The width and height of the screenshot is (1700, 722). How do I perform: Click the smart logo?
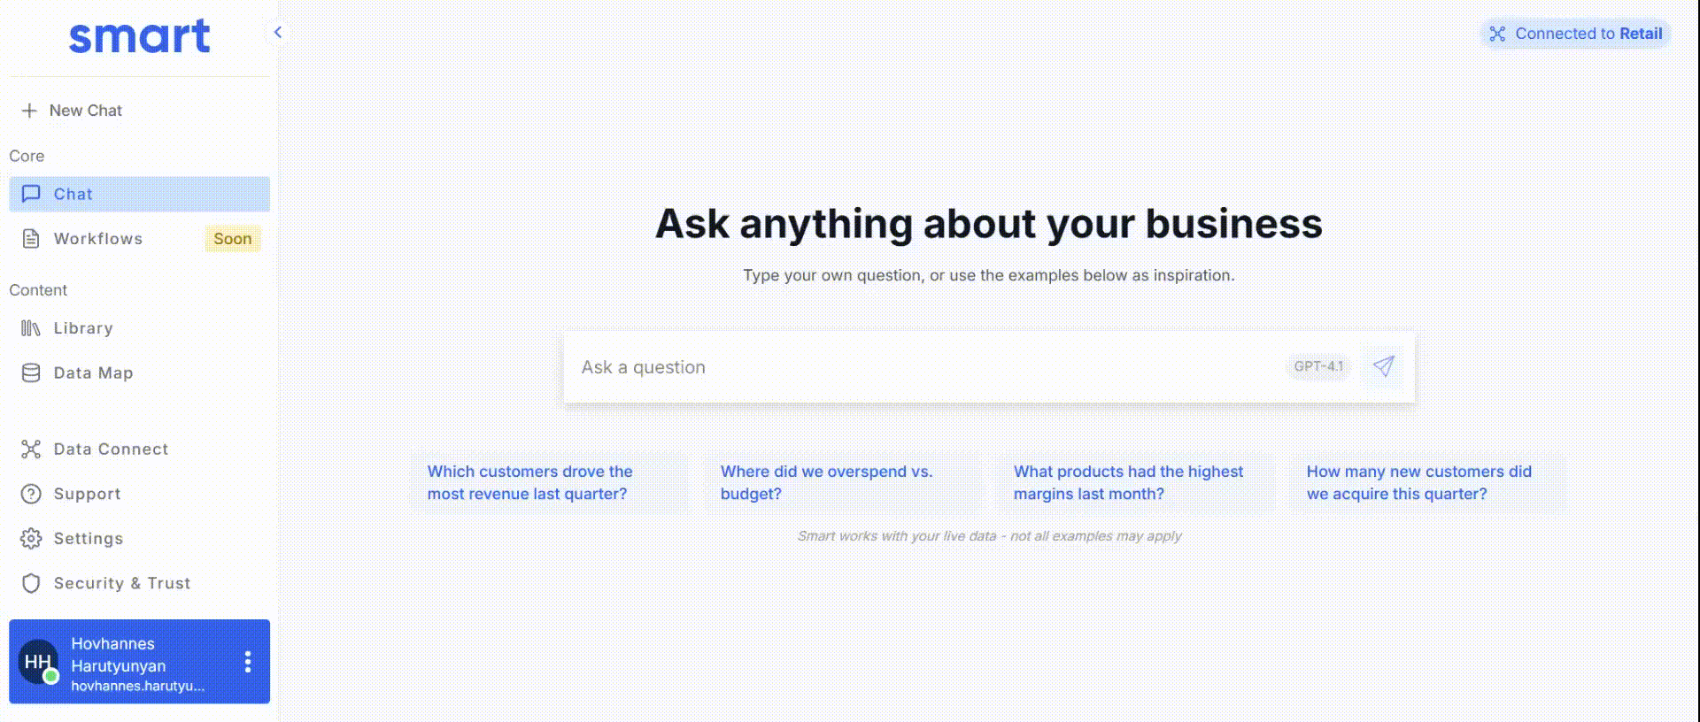139,36
